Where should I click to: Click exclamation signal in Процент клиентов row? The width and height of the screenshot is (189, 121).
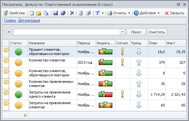pos(122,51)
